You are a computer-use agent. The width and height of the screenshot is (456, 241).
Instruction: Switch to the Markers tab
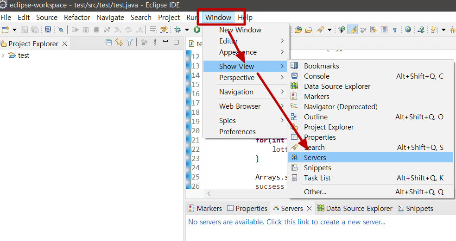(x=205, y=209)
